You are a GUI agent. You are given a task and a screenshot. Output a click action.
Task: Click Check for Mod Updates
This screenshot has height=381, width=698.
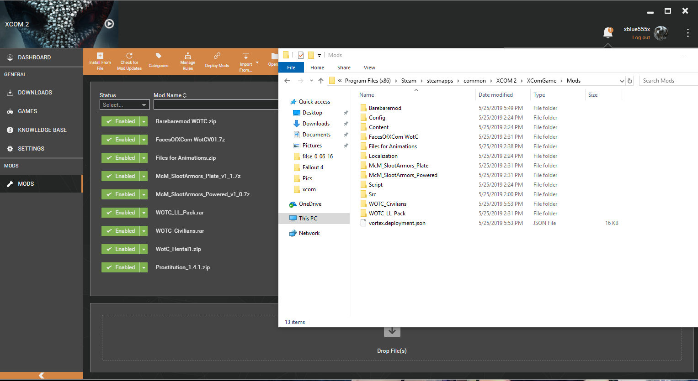point(129,62)
